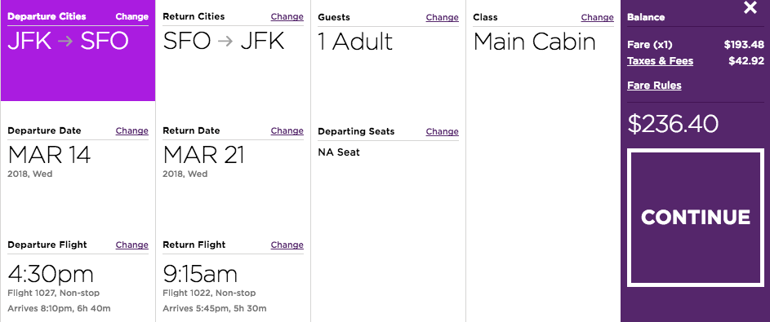Change the Return Cities
Screen dimensions: 770x322
[287, 16]
